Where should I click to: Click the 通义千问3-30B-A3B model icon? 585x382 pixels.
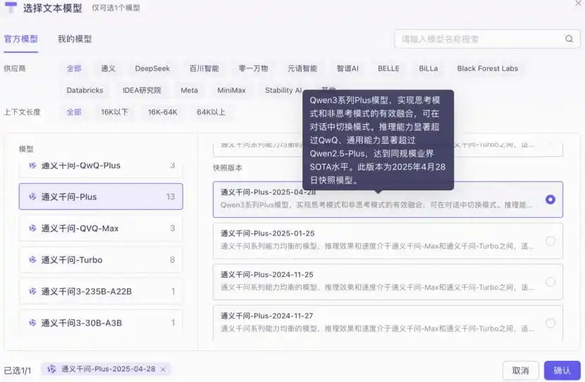pos(33,323)
